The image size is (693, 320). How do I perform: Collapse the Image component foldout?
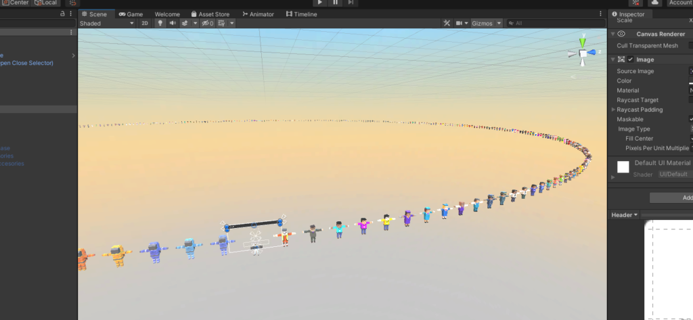(x=613, y=60)
